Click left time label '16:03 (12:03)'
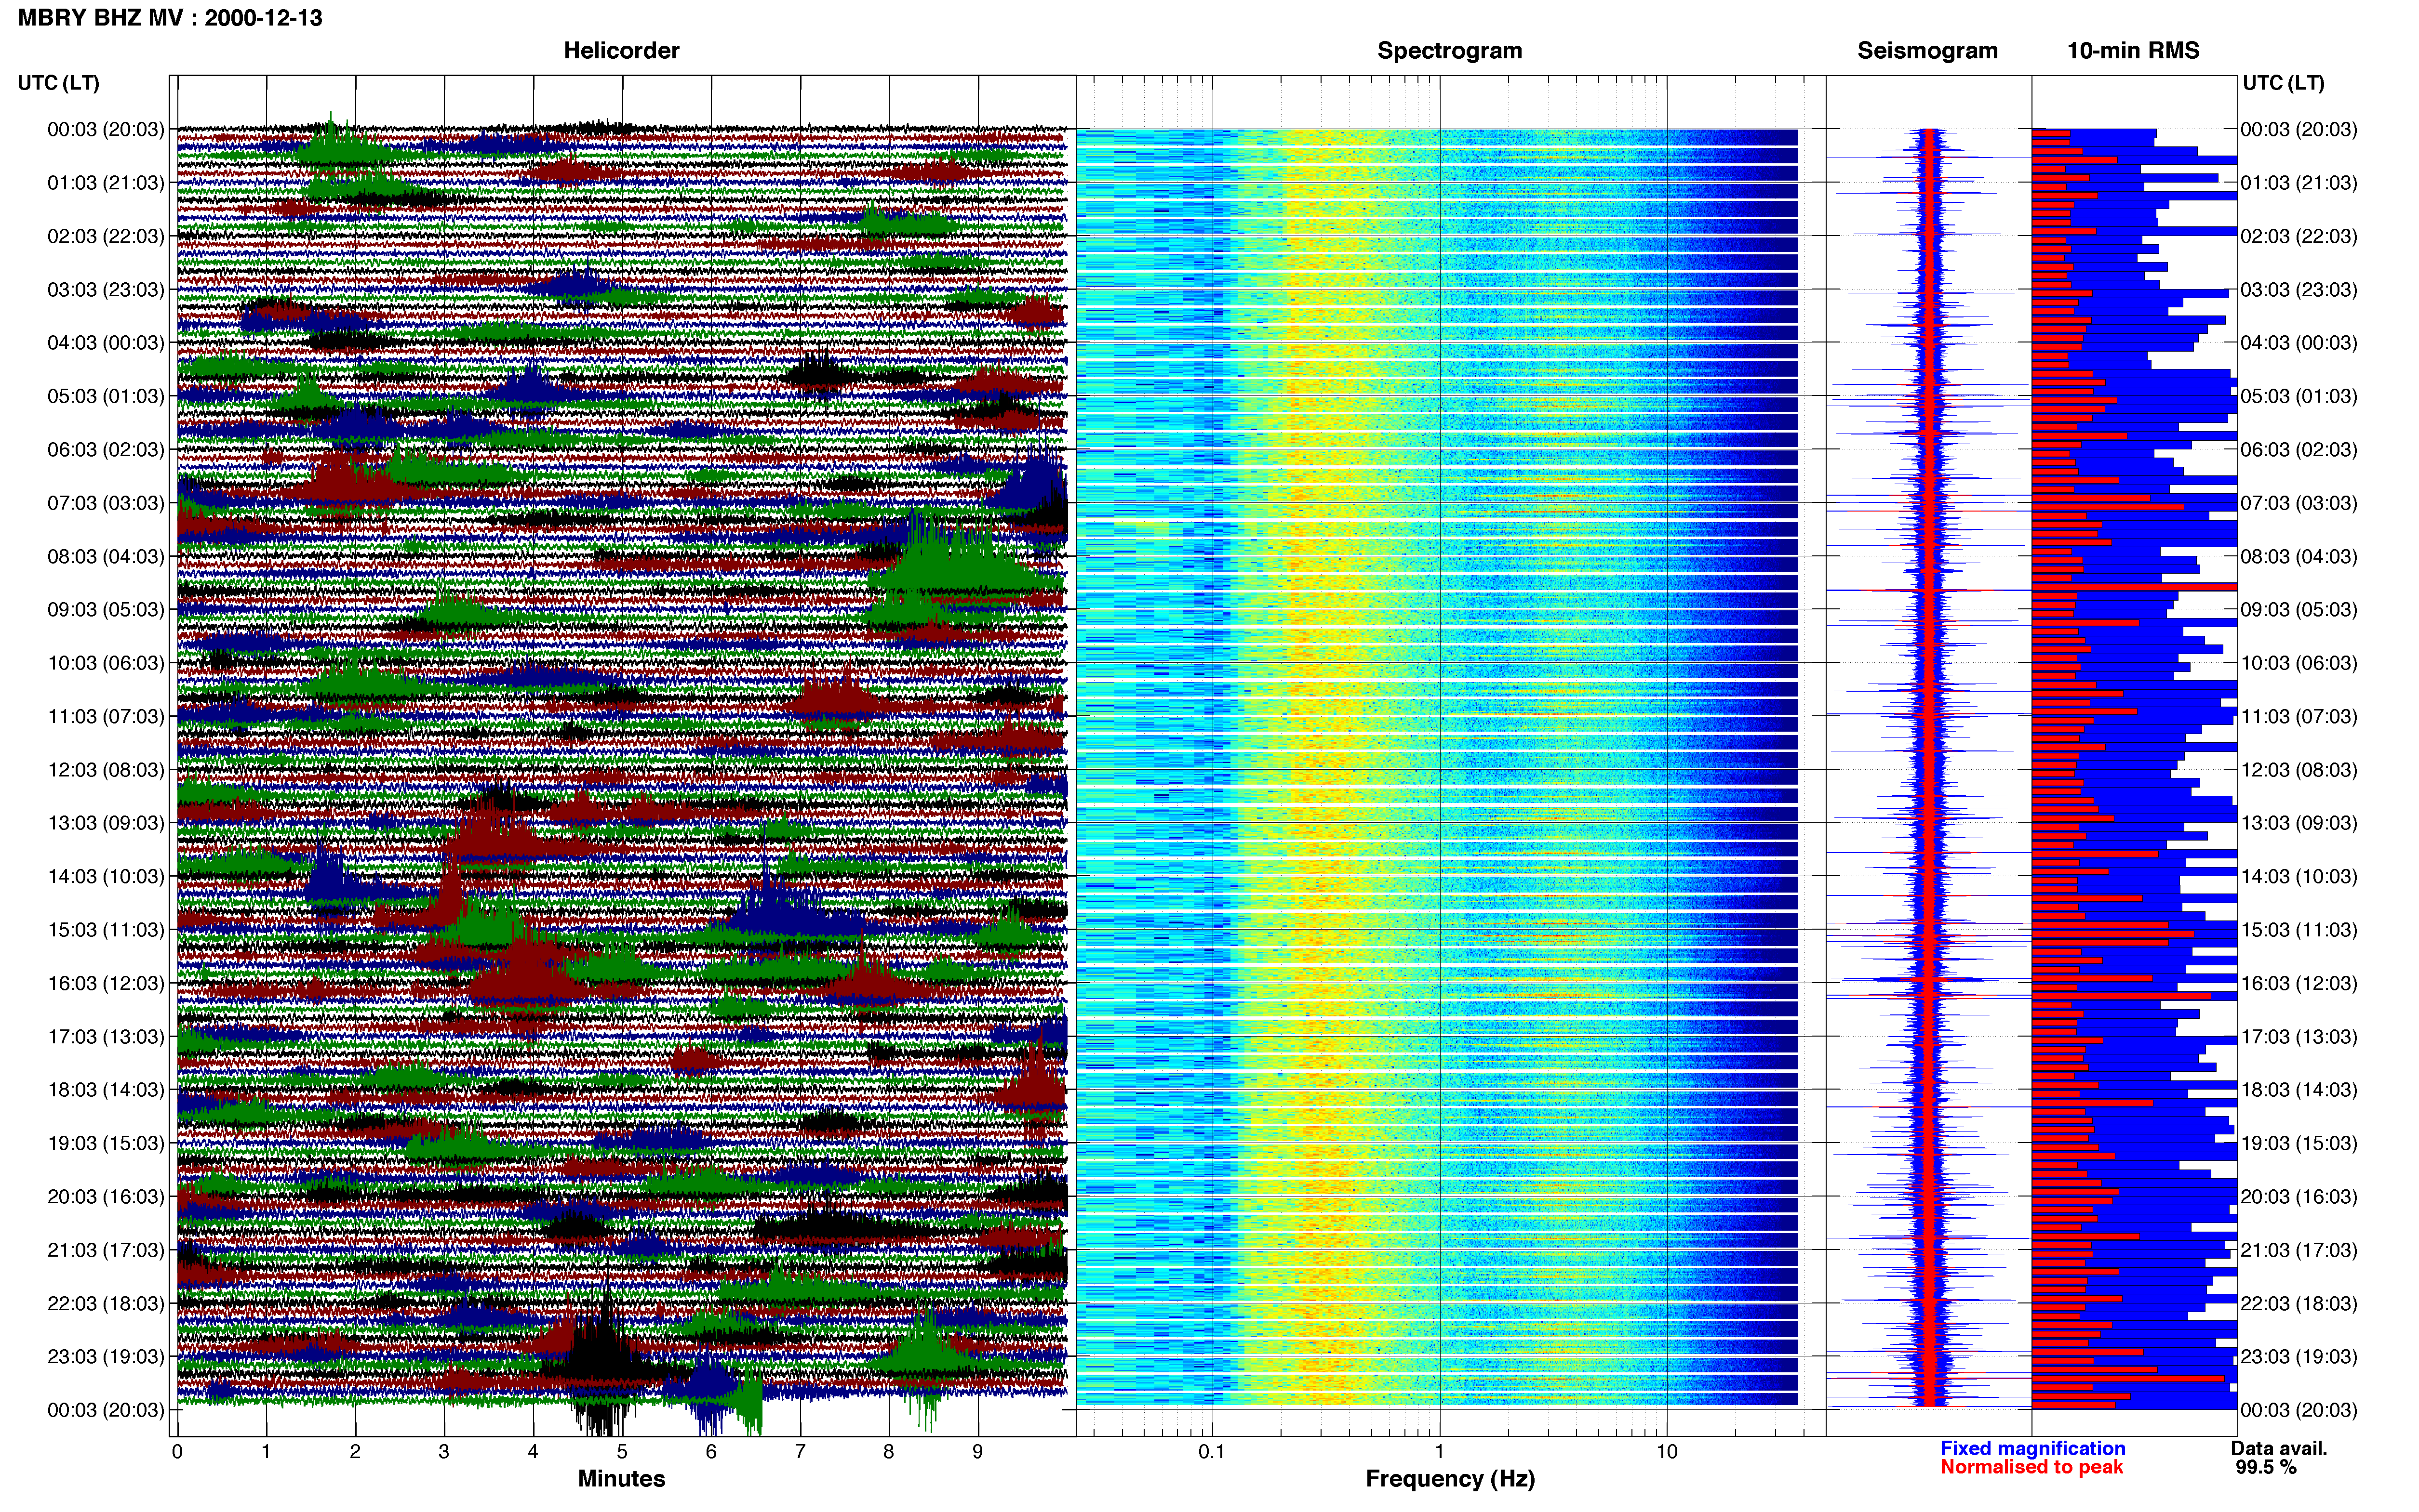This screenshot has width=2419, height=1512. point(105,983)
